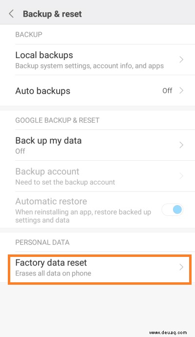This screenshot has height=337, width=195.
Task: Tap the Personal Data section header
Action: click(x=43, y=242)
